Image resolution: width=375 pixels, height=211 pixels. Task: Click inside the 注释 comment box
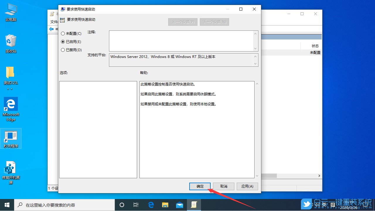coord(182,41)
